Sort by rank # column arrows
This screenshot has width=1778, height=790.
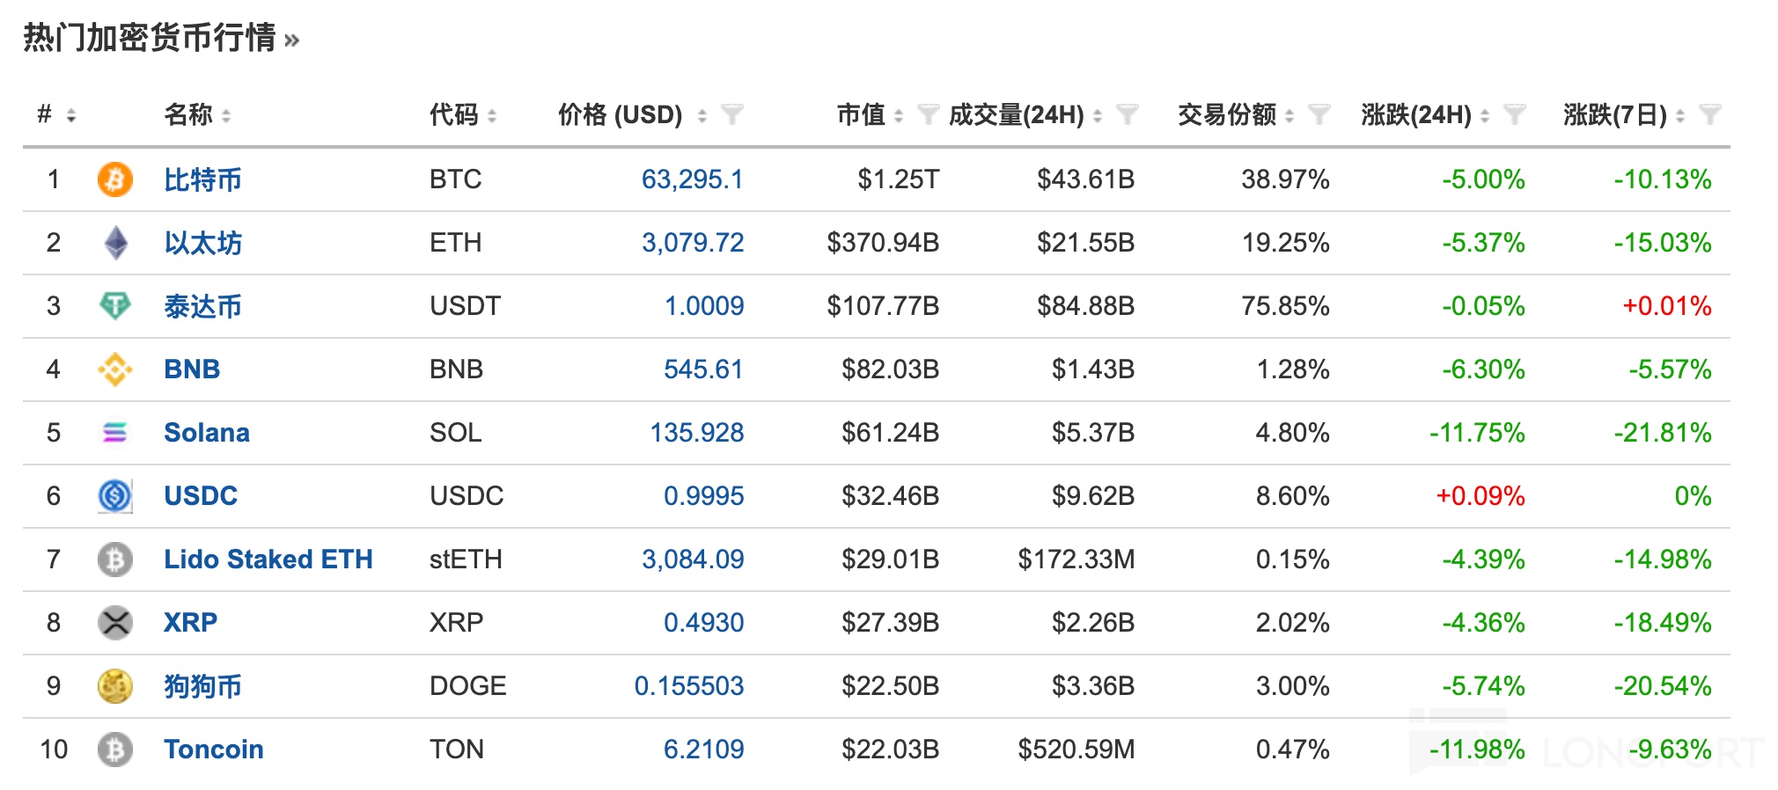71,115
